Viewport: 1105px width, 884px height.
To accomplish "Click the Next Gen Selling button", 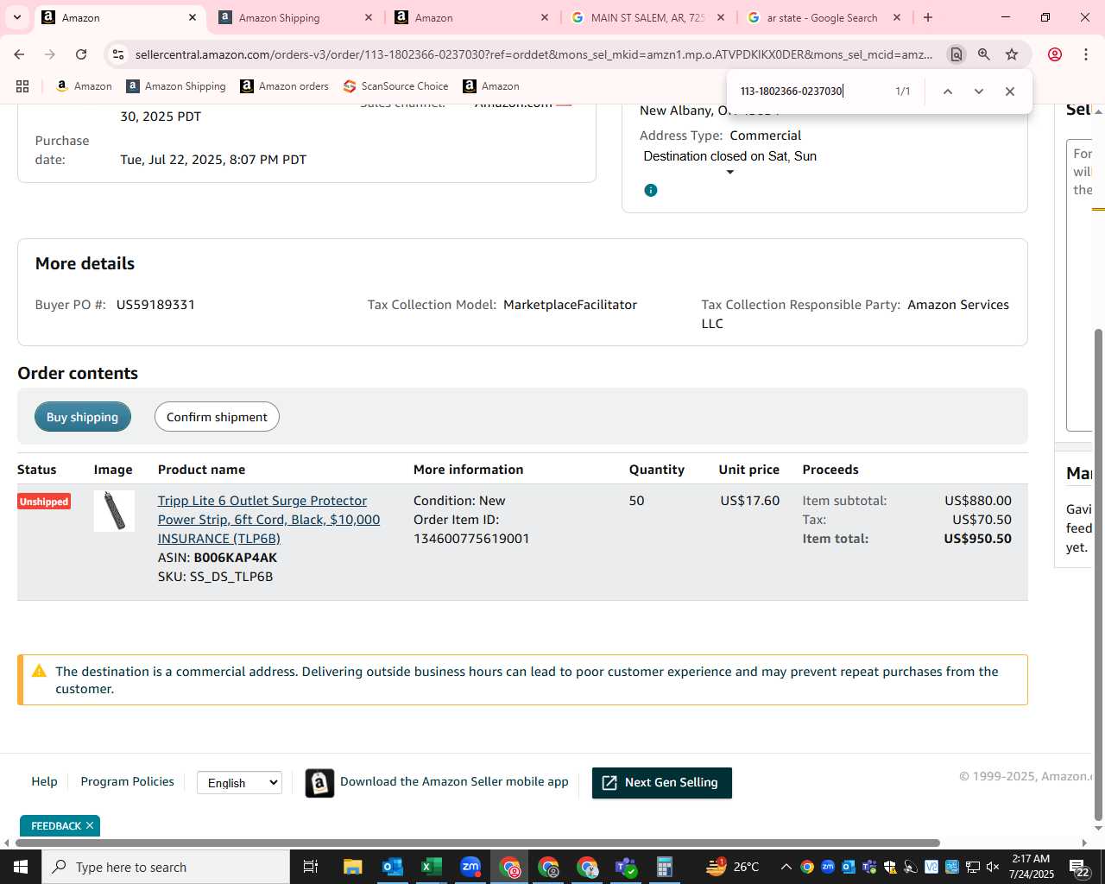I will 662,783.
